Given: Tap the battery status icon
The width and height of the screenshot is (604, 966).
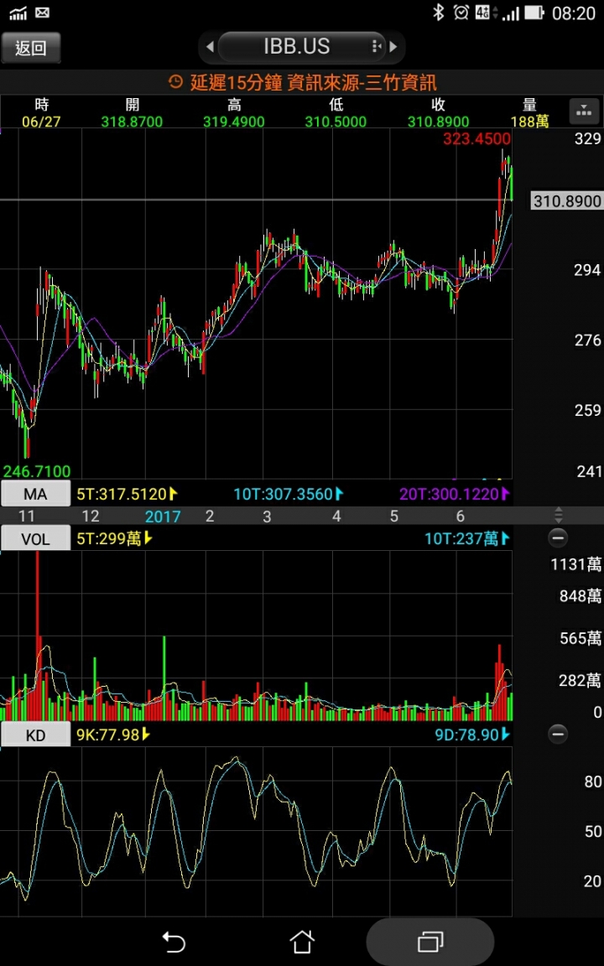Looking at the screenshot, I should tap(535, 13).
